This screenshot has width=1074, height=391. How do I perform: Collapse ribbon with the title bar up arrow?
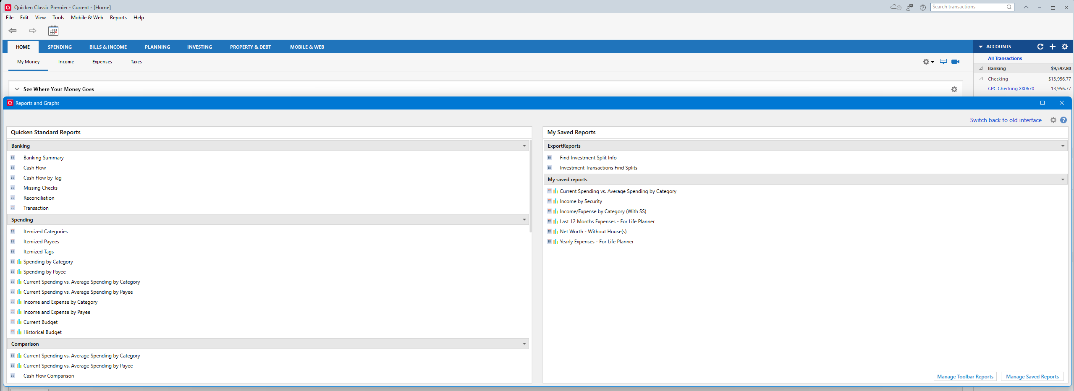point(1026,7)
